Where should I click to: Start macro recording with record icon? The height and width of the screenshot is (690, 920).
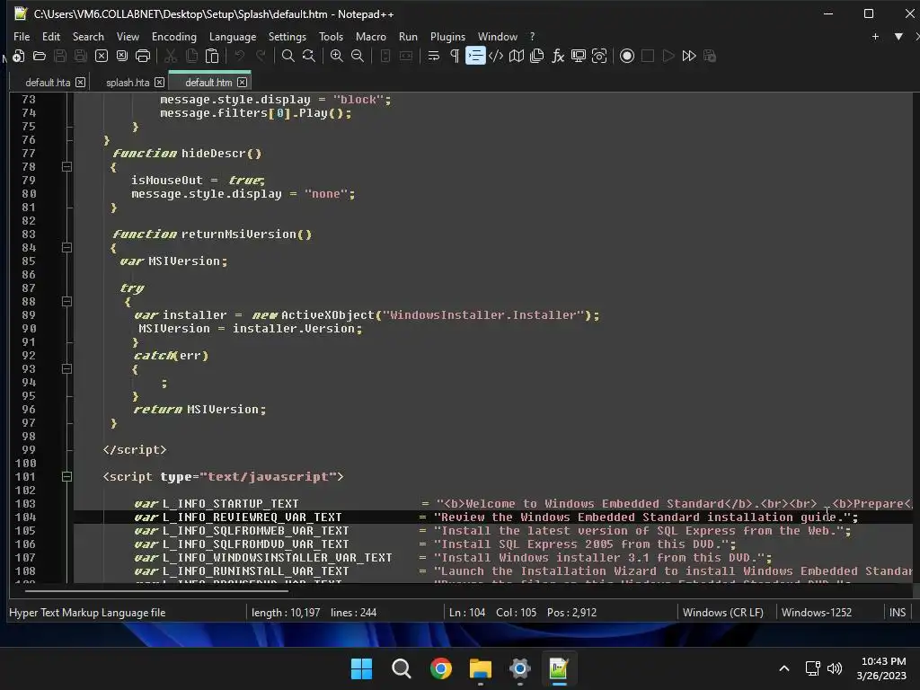pos(626,56)
